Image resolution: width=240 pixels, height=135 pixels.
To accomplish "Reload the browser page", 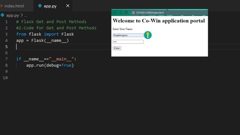I will pos(126,13).
